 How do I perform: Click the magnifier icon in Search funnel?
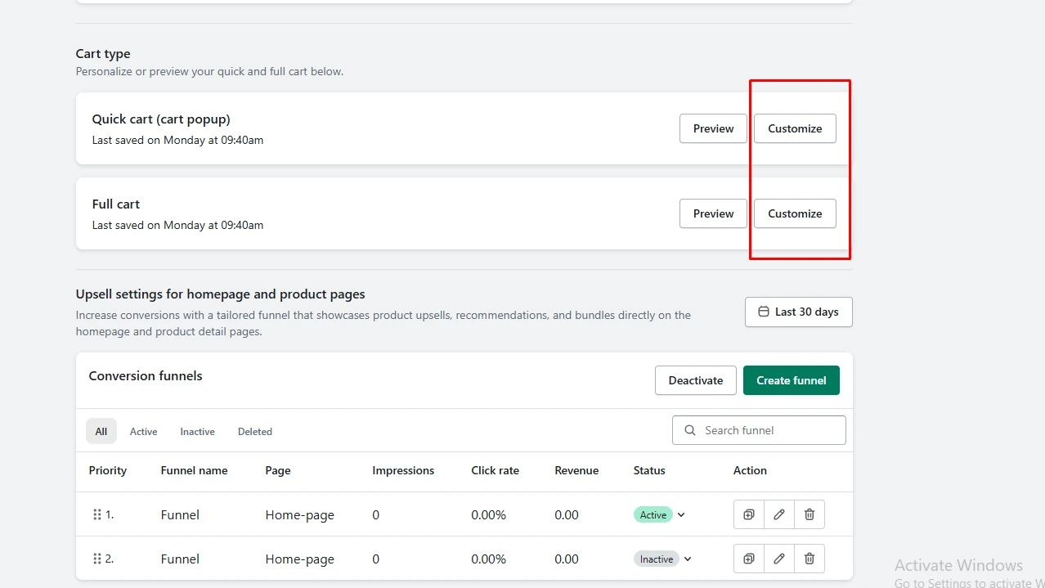pyautogui.click(x=690, y=430)
